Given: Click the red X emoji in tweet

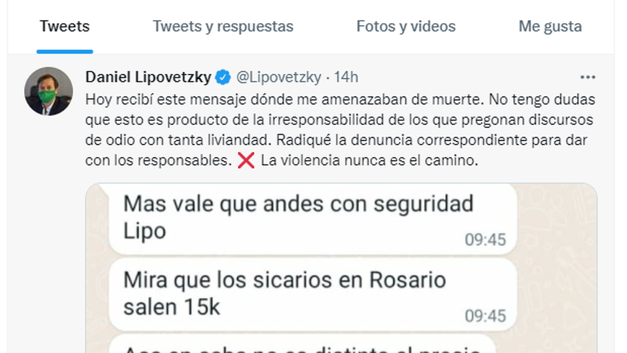Looking at the screenshot, I should [246, 161].
